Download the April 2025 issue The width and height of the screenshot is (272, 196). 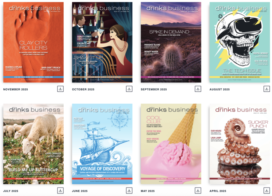click(x=266, y=190)
